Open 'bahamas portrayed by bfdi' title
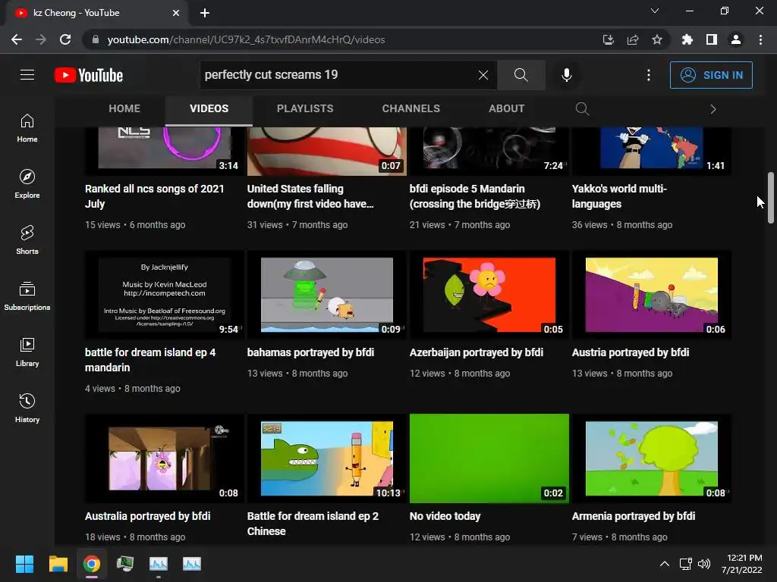777x582 pixels. pyautogui.click(x=310, y=352)
